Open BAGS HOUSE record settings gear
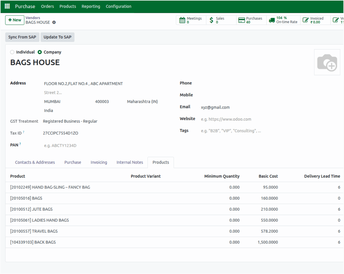Image resolution: width=344 pixels, height=274 pixels. 53,22
